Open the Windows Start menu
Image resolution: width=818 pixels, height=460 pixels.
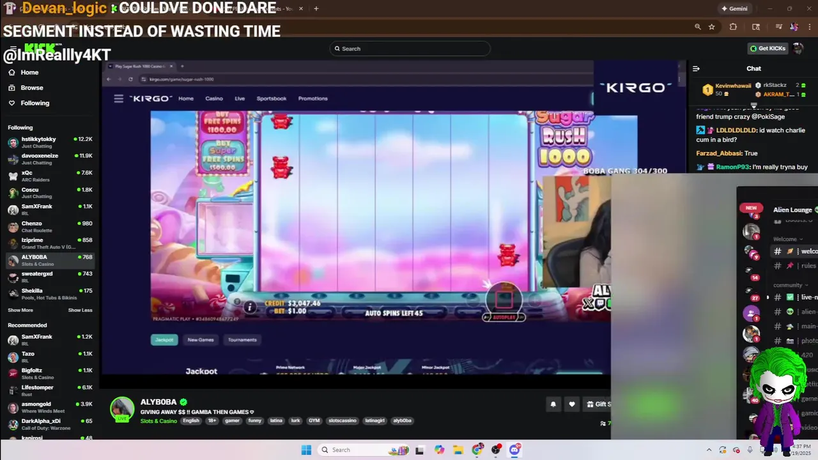(306, 450)
